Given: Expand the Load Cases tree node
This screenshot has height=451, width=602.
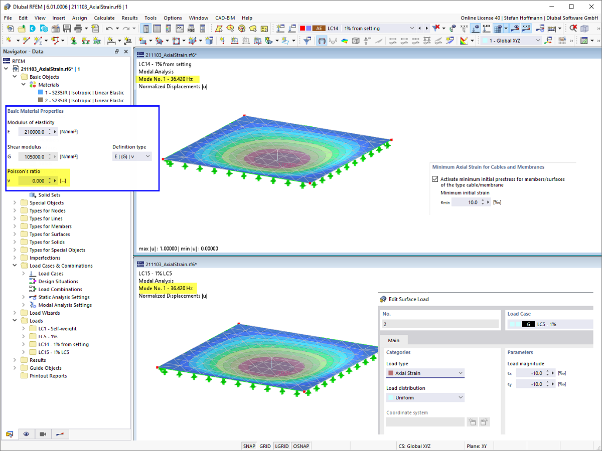Looking at the screenshot, I should 24,274.
